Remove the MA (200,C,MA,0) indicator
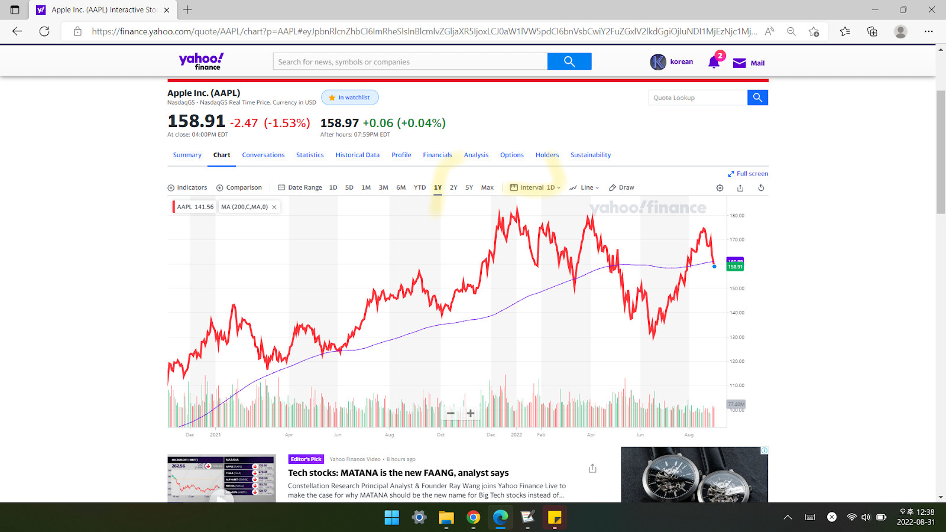The width and height of the screenshot is (946, 532). point(274,207)
